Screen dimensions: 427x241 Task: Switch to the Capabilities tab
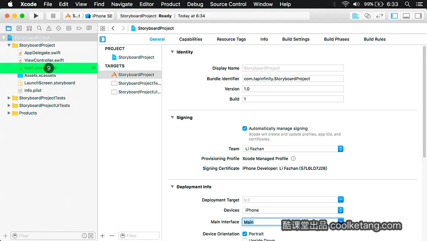tap(191, 39)
